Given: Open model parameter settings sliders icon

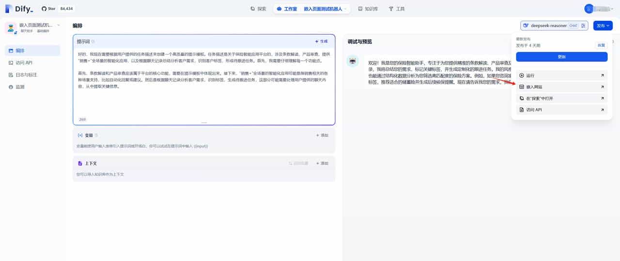Looking at the screenshot, I should pyautogui.click(x=584, y=26).
